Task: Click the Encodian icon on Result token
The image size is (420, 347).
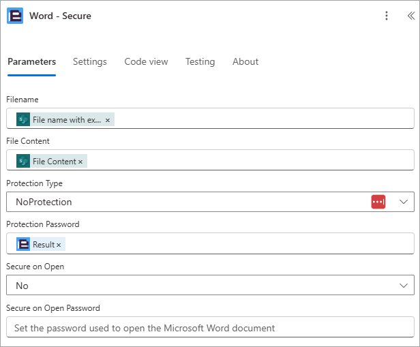Action: tap(23, 244)
